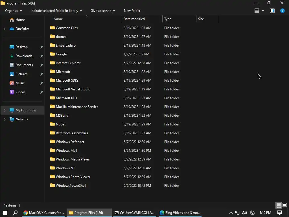Image resolution: width=289 pixels, height=217 pixels.
Task: Open the notification center tray icon
Action: pyautogui.click(x=280, y=213)
